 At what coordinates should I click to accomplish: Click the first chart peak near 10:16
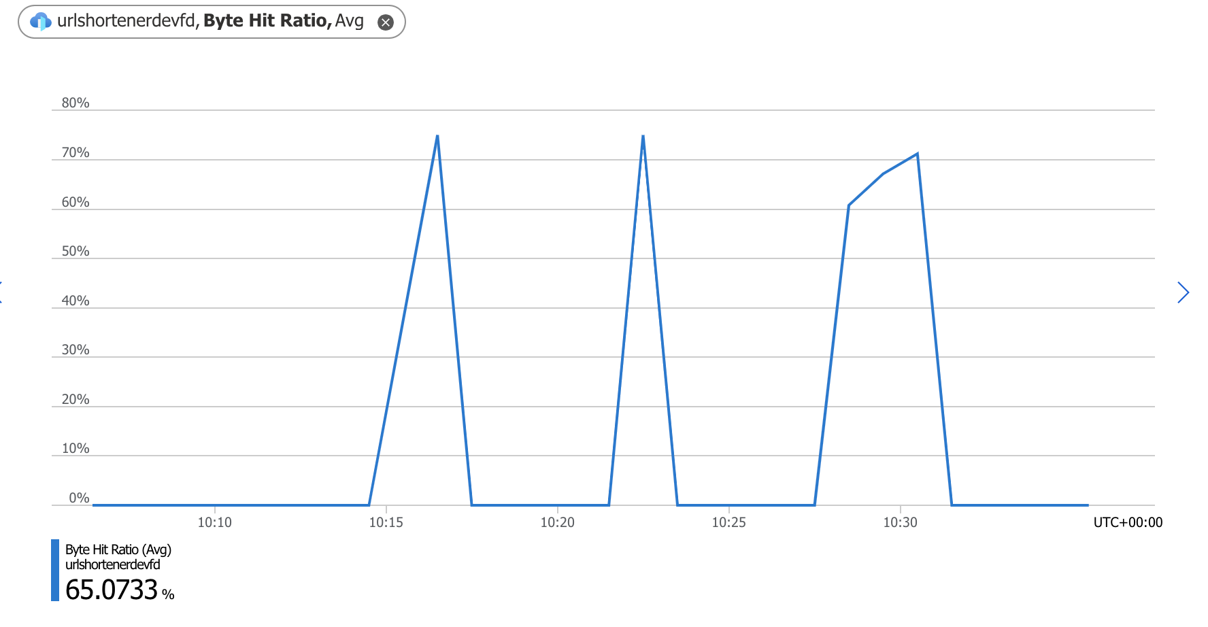[437, 136]
